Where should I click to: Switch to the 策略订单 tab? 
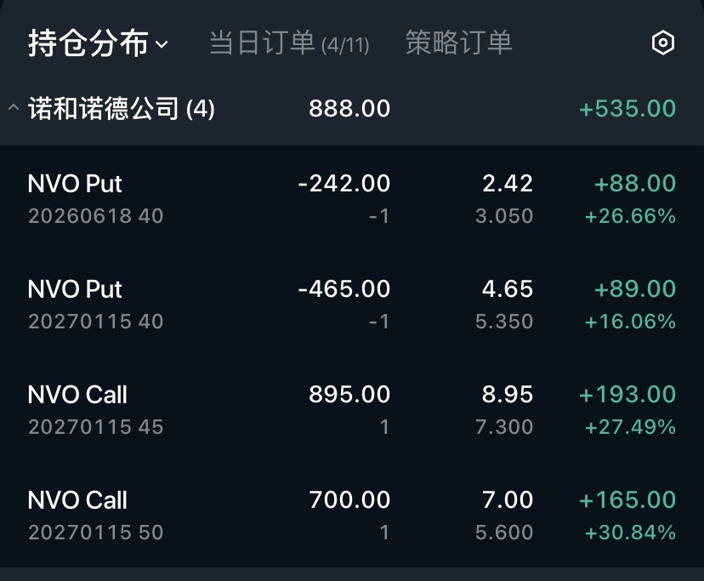(459, 43)
